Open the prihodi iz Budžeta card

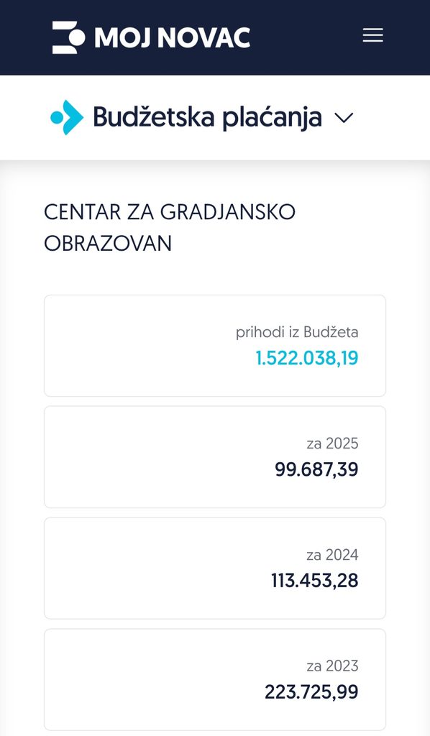click(x=215, y=346)
